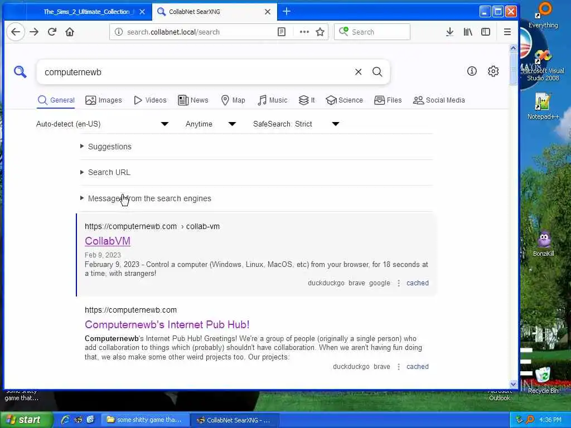This screenshot has height=428, width=571.
Task: Select CollabNet SearXNG taskbar button
Action: [235, 420]
